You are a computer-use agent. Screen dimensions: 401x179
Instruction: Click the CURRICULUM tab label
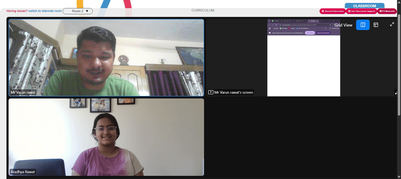point(203,10)
